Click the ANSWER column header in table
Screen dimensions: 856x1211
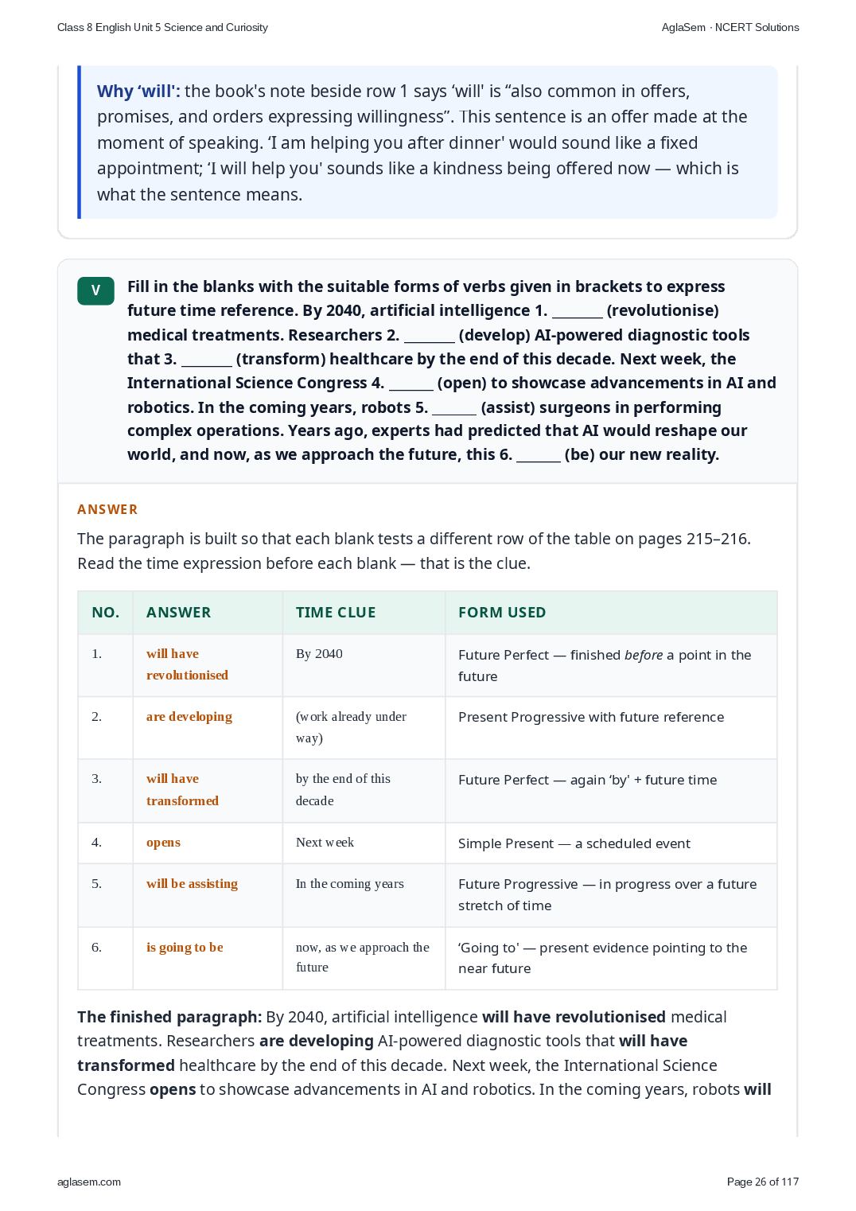(208, 613)
